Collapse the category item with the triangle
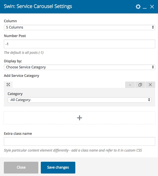 130,85
